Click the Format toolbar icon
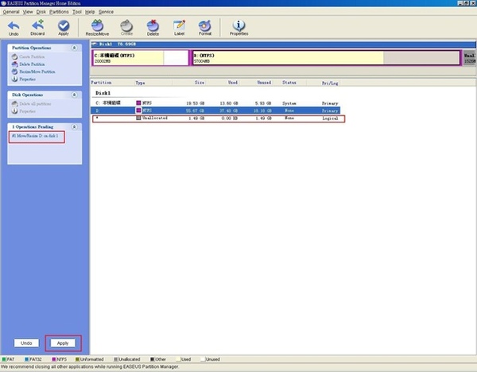This screenshot has height=372, width=477. coord(205,28)
